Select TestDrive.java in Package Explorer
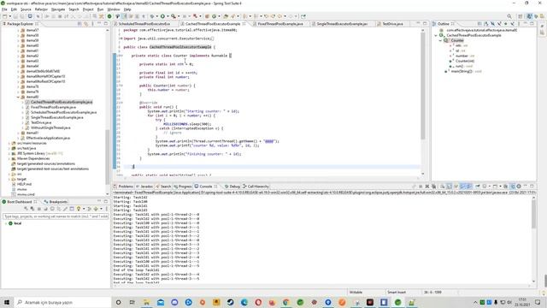547x308 pixels. click(x=41, y=122)
